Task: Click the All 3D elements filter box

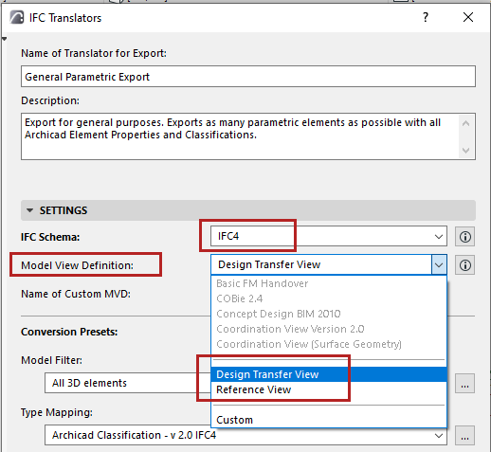Action: tap(128, 383)
